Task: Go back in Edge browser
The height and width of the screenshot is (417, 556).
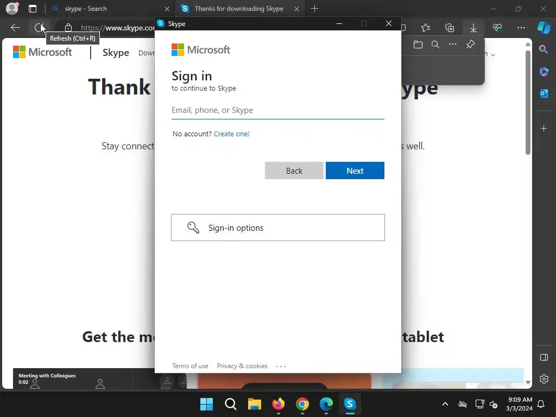Action: click(x=15, y=28)
